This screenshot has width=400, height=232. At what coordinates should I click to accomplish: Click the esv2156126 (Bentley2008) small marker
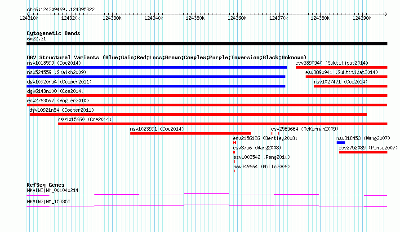tap(235, 143)
